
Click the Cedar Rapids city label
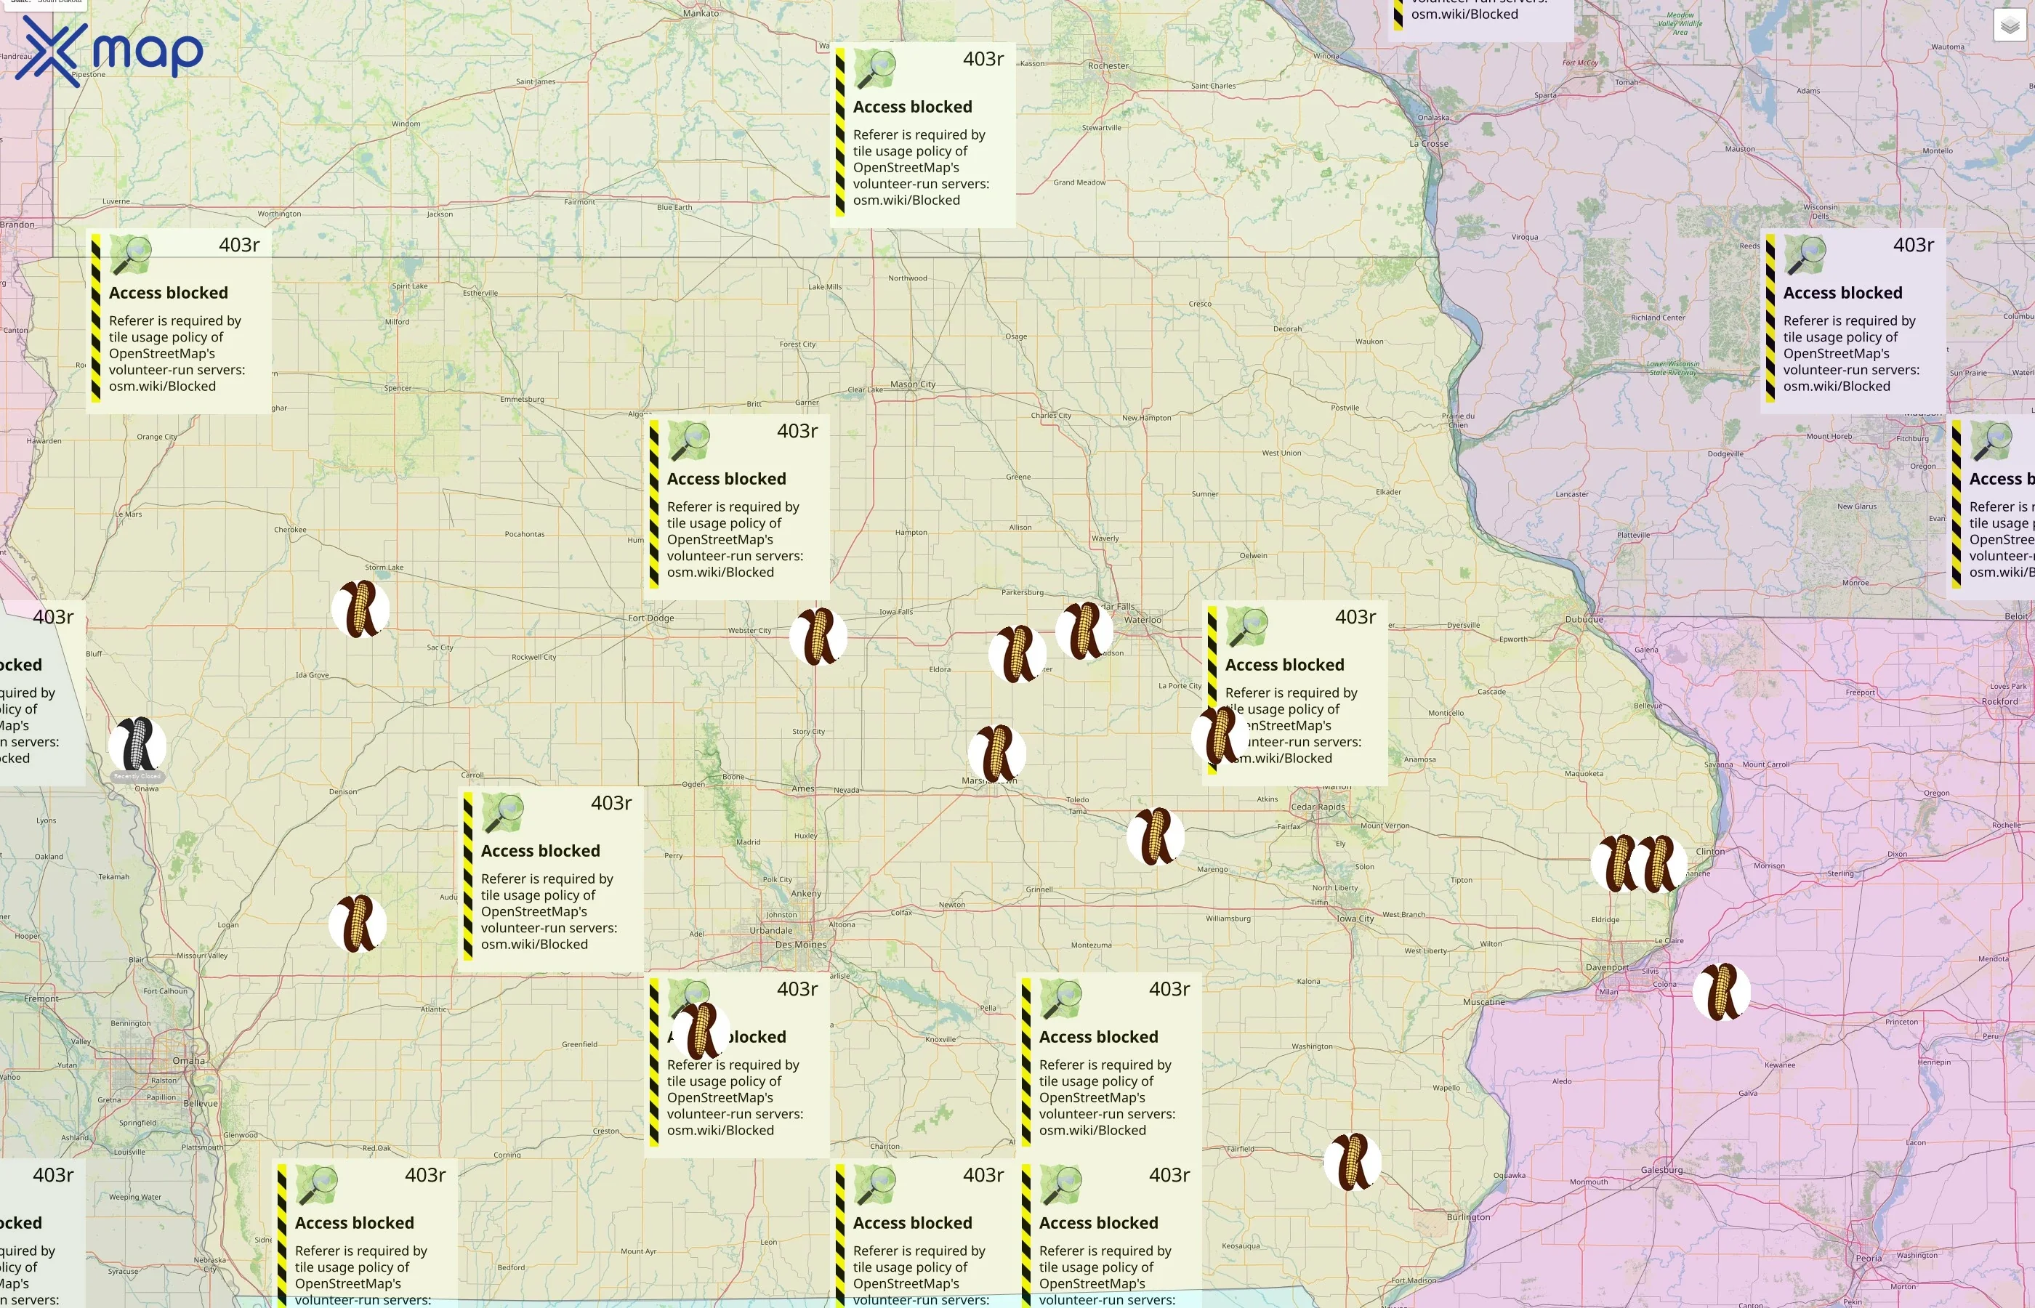[x=1318, y=807]
